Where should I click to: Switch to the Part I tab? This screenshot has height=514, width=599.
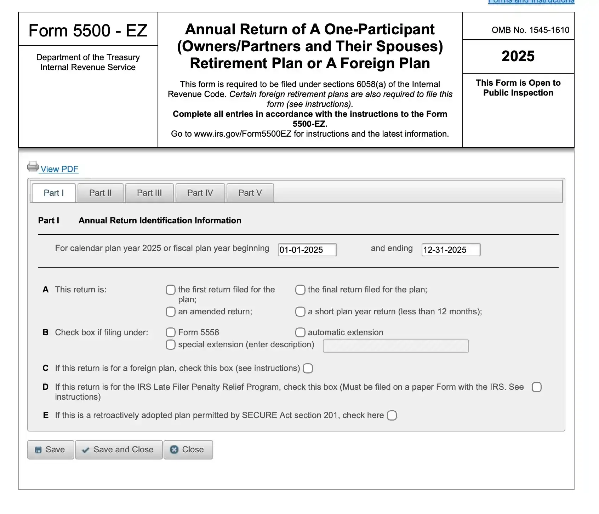[54, 193]
